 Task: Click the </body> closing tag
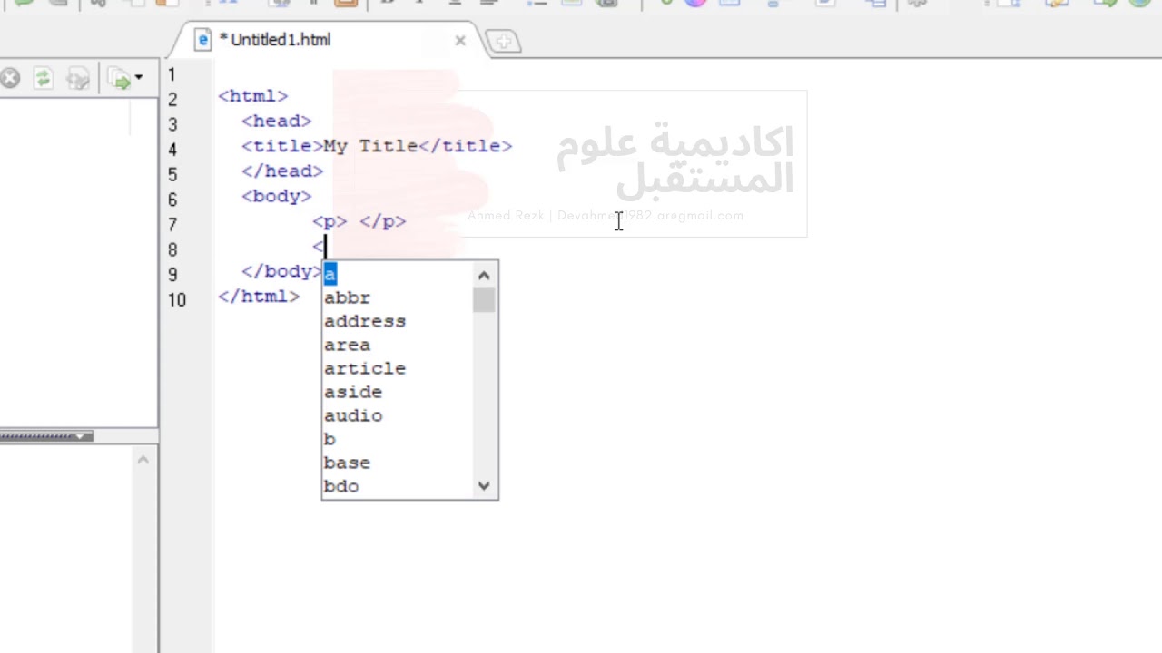click(x=282, y=271)
